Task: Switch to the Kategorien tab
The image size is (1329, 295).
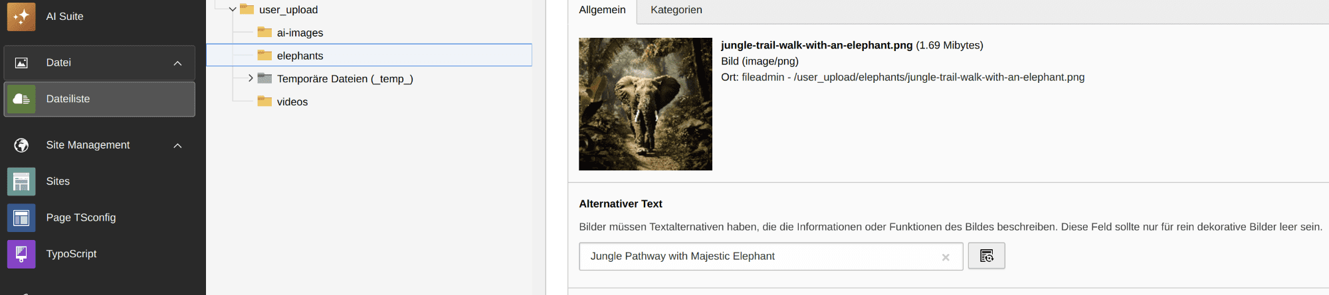Action: pyautogui.click(x=676, y=10)
